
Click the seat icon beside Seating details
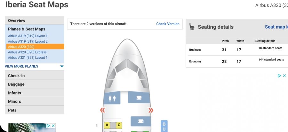pos(192,27)
